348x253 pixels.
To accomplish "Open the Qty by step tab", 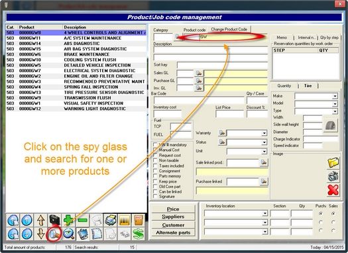I will [x=329, y=38].
